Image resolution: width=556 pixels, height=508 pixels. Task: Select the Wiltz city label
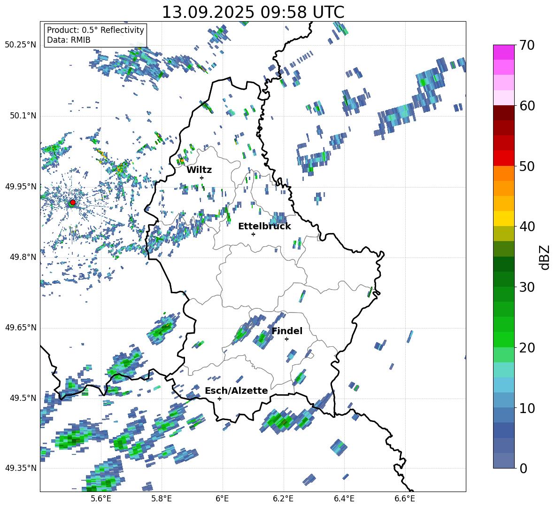click(199, 170)
